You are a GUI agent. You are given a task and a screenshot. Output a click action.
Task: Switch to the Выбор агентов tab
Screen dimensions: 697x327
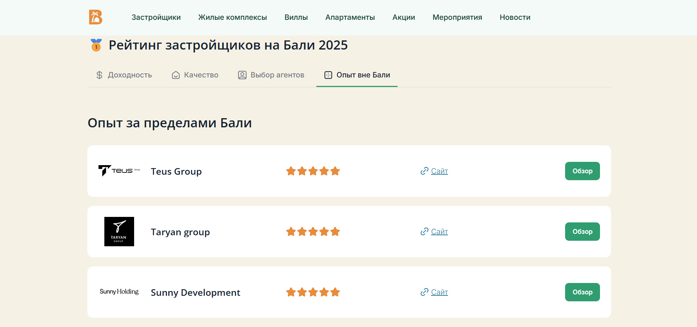coord(271,75)
